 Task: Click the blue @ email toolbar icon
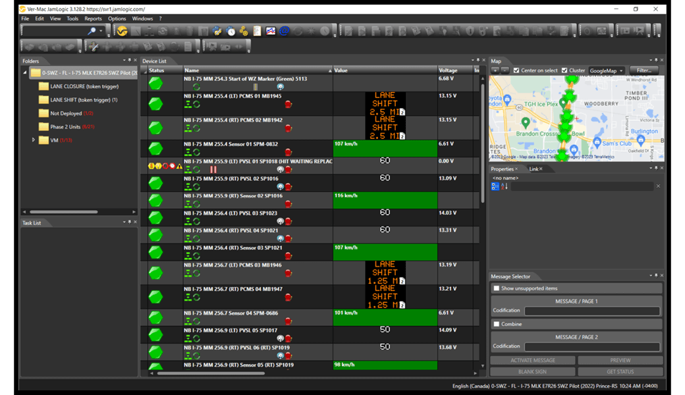[x=285, y=31]
